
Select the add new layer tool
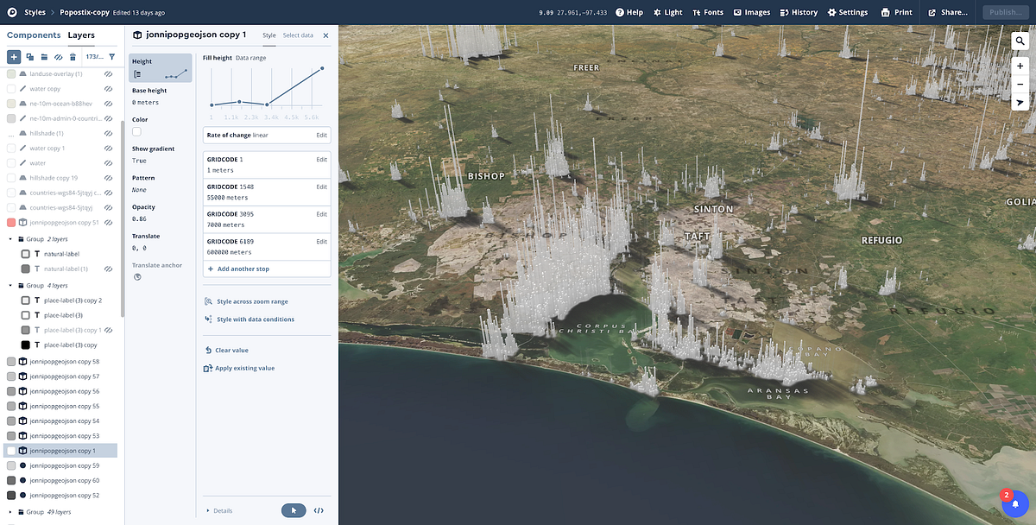click(x=14, y=56)
